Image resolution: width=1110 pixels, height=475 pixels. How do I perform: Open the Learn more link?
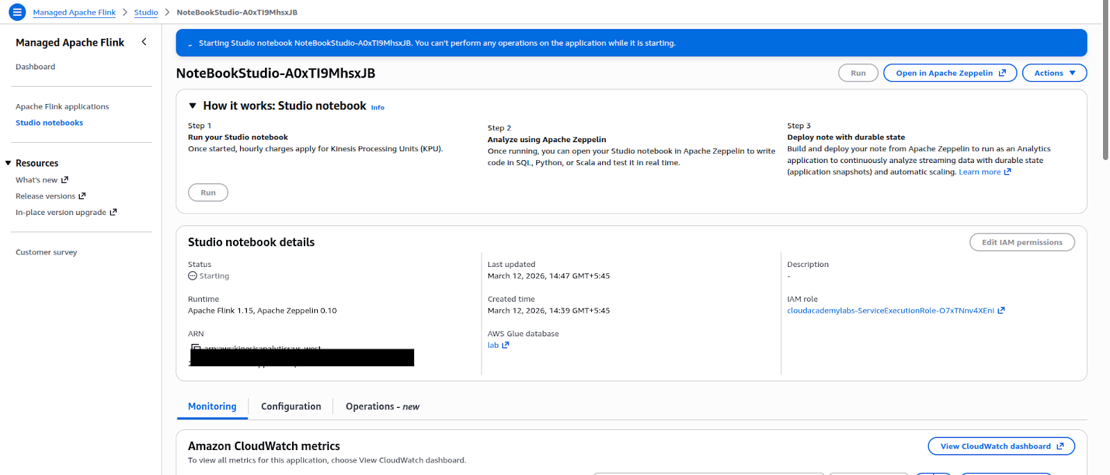pyautogui.click(x=980, y=172)
